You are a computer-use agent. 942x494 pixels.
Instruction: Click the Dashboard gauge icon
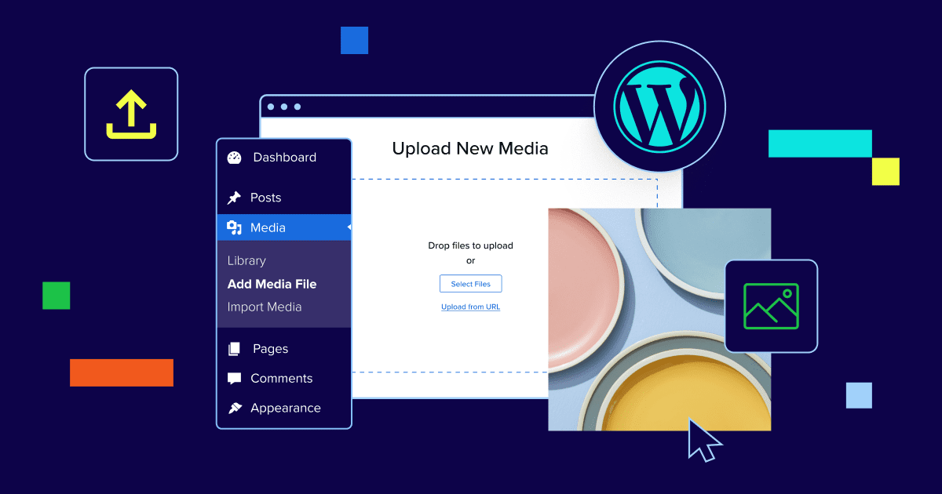tap(234, 158)
